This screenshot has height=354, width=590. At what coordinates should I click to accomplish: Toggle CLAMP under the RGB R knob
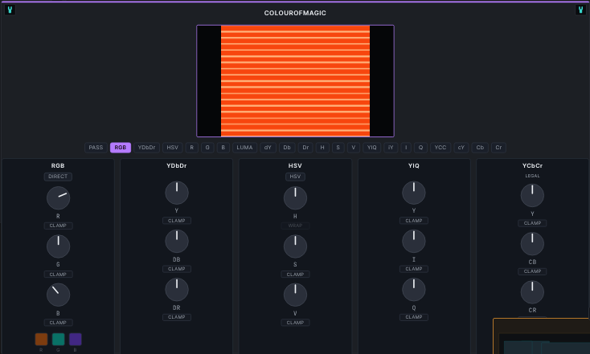click(x=59, y=226)
